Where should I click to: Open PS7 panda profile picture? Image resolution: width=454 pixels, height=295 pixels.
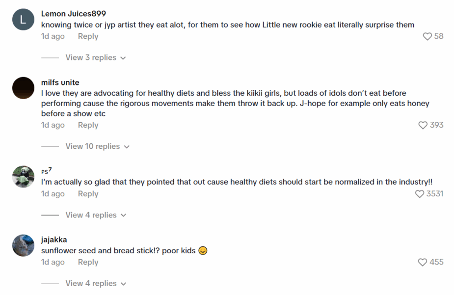(23, 177)
